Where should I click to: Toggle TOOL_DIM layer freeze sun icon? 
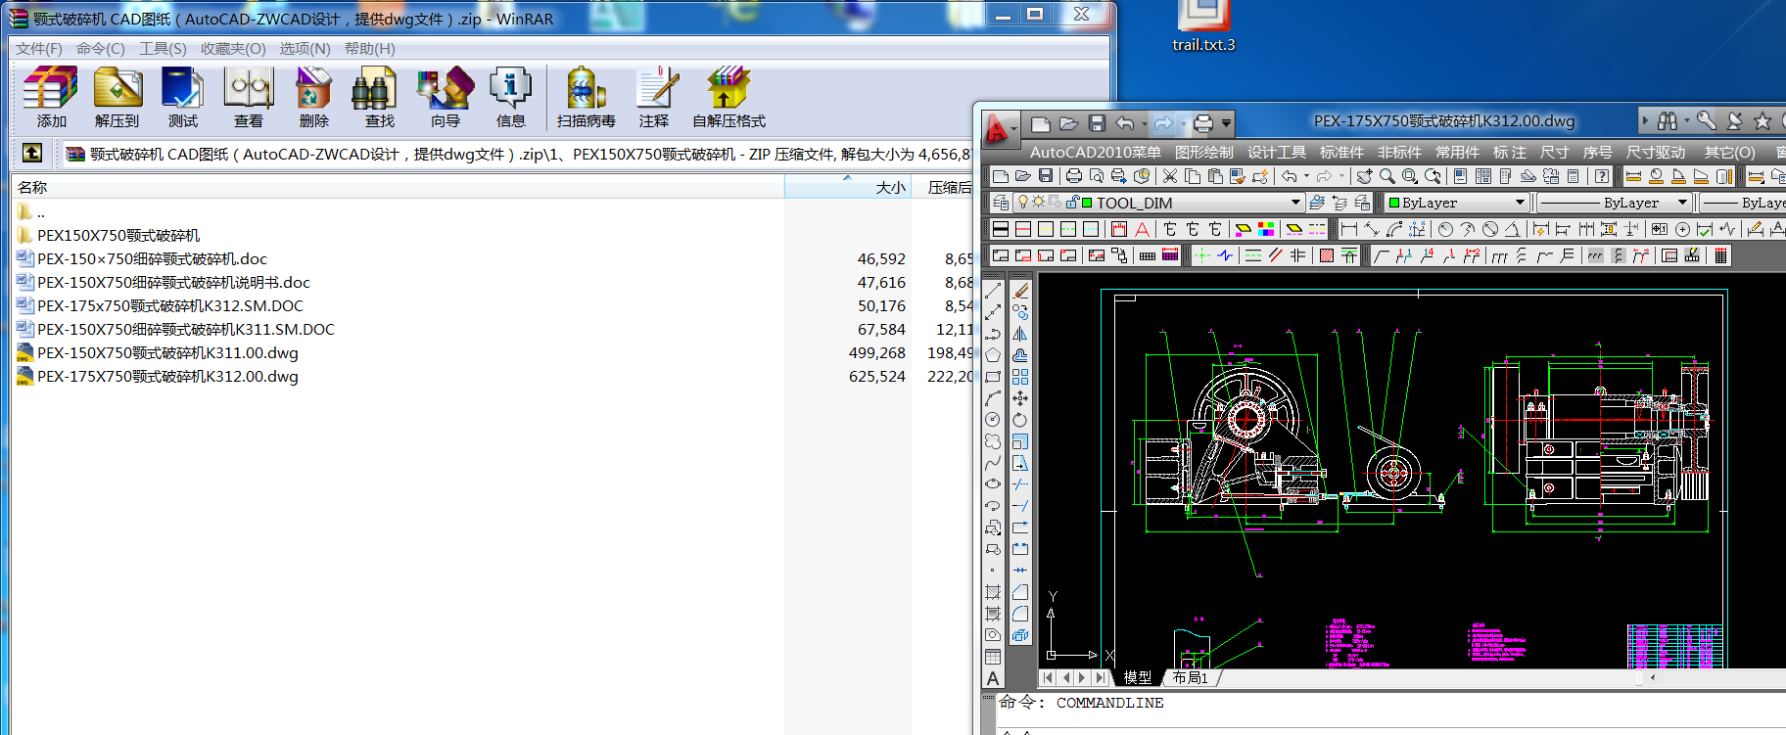tap(1038, 202)
